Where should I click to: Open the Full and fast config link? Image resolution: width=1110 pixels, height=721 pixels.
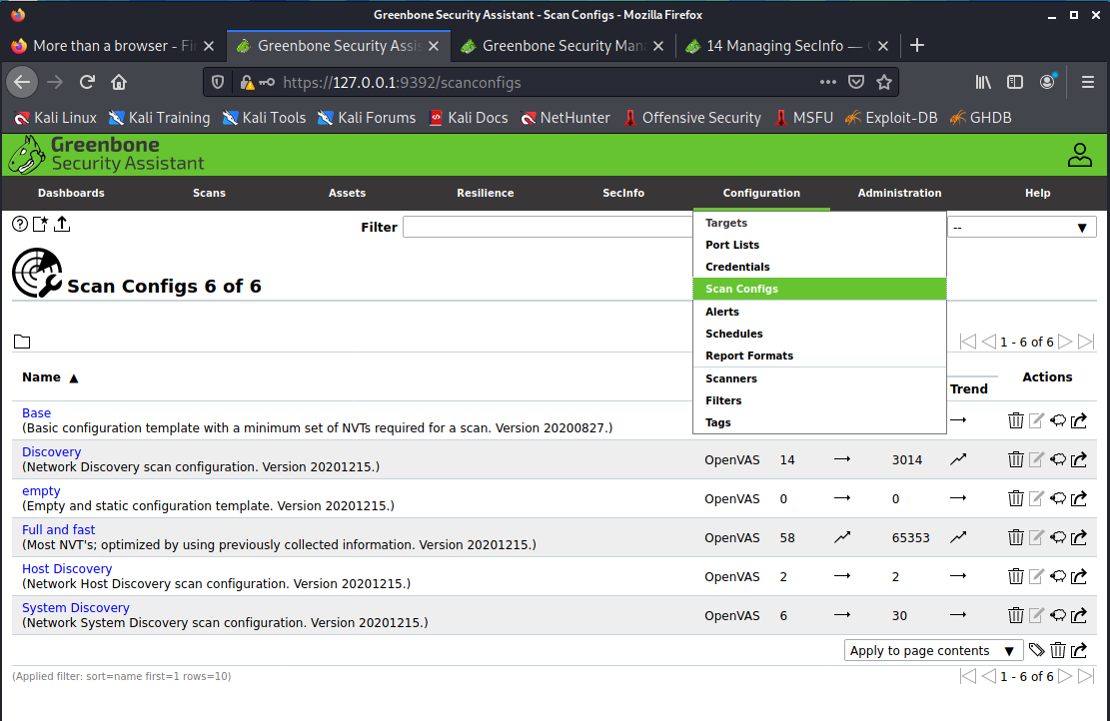pos(59,530)
